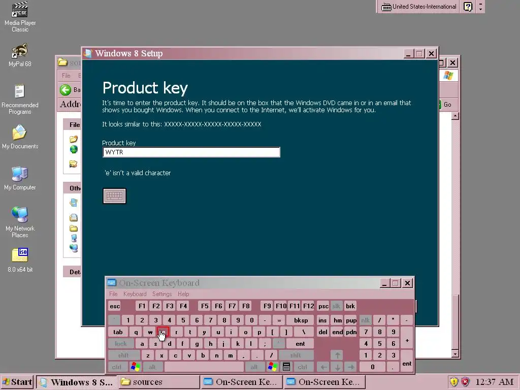The height and width of the screenshot is (390, 520).
Task: Click inside the Product key input field
Action: [x=191, y=152]
